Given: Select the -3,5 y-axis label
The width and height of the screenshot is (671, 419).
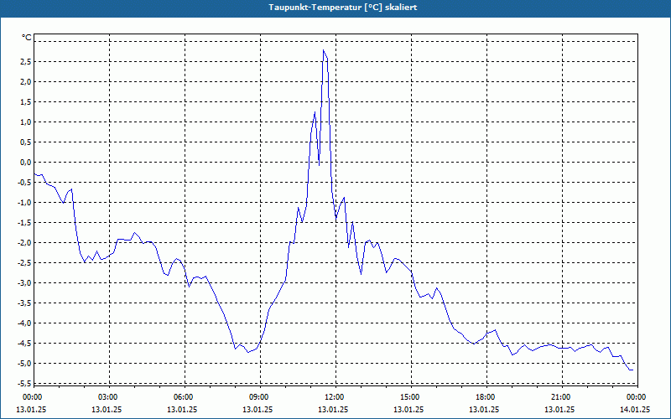Looking at the screenshot, I should 24,303.
